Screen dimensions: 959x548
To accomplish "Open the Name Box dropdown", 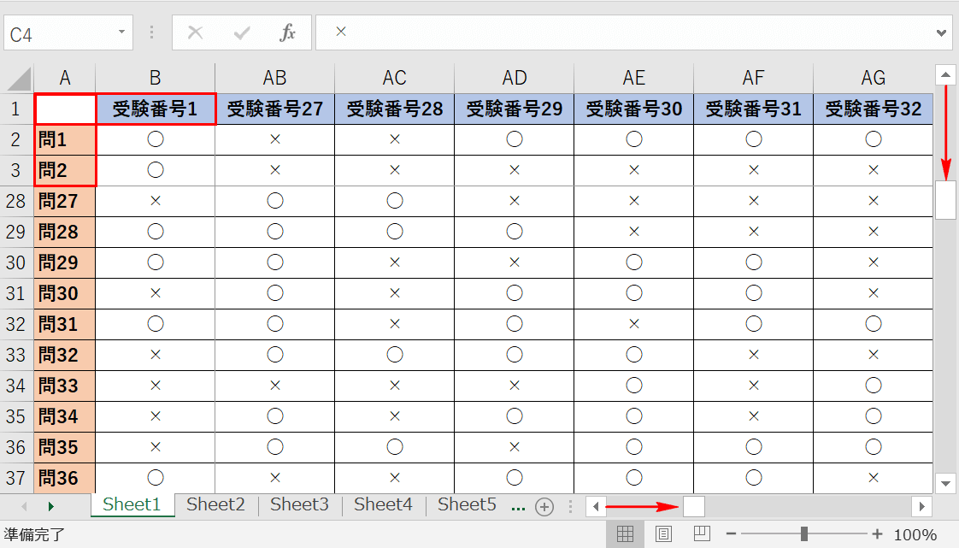I will (122, 33).
